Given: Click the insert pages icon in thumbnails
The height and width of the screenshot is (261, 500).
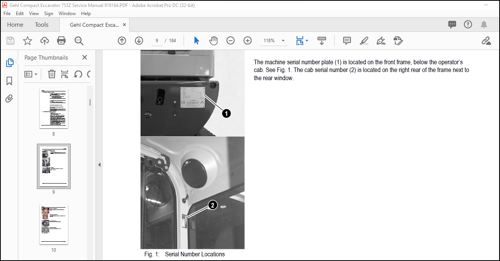Looking at the screenshot, I should (x=65, y=74).
